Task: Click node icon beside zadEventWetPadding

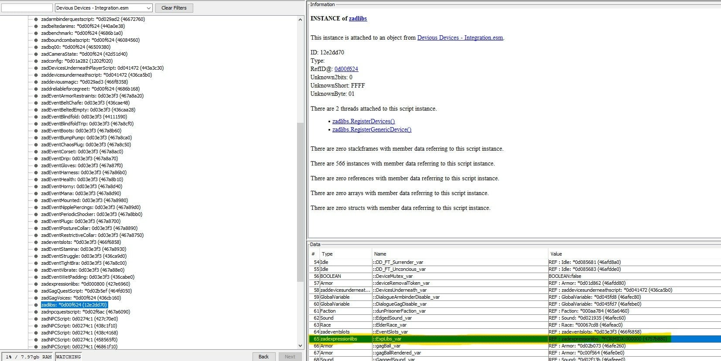Action: pos(36,277)
